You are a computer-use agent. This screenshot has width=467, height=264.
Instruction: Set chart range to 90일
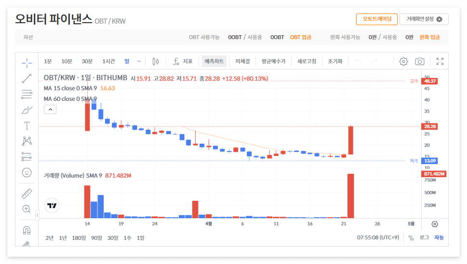coord(96,238)
